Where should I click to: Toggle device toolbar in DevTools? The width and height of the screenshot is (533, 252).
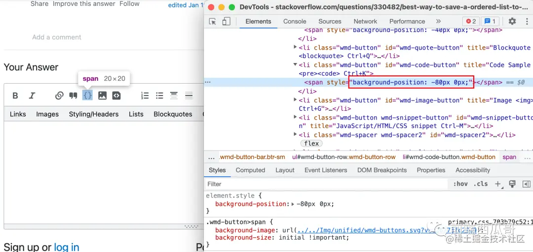click(x=226, y=21)
